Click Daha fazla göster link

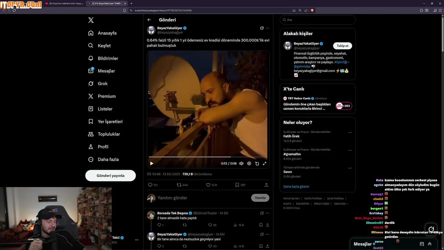pyautogui.click(x=296, y=186)
